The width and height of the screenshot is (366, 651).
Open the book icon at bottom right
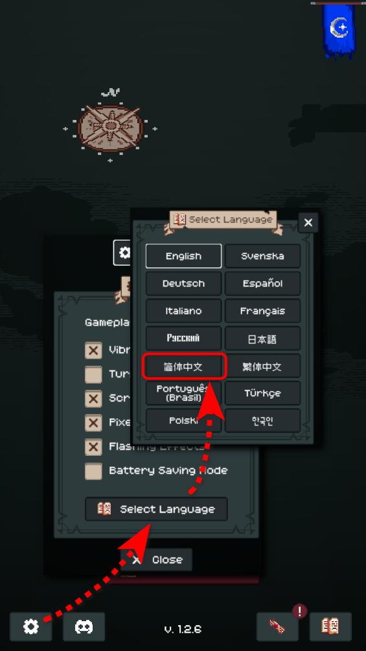click(330, 626)
